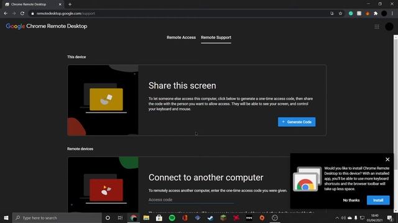The width and height of the screenshot is (398, 223).
Task: Click the browser forward arrow
Action: 14,14
